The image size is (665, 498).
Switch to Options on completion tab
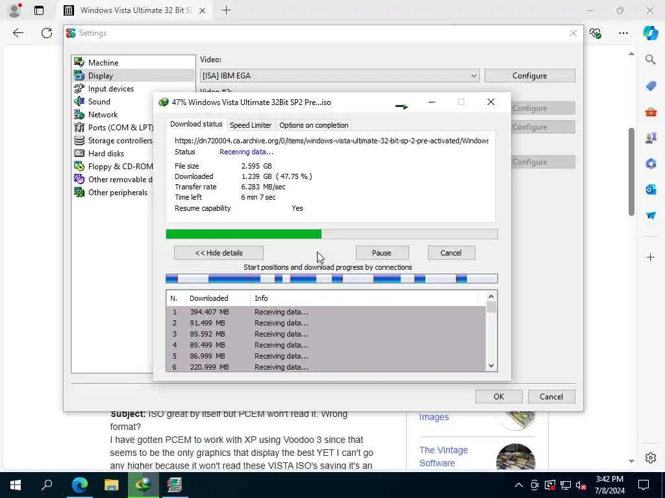click(x=314, y=125)
